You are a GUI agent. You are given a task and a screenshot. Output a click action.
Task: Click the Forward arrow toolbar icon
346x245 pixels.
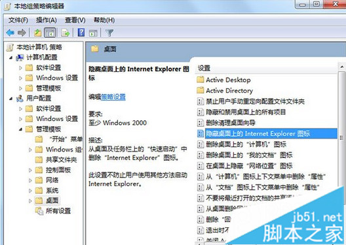pos(22,33)
